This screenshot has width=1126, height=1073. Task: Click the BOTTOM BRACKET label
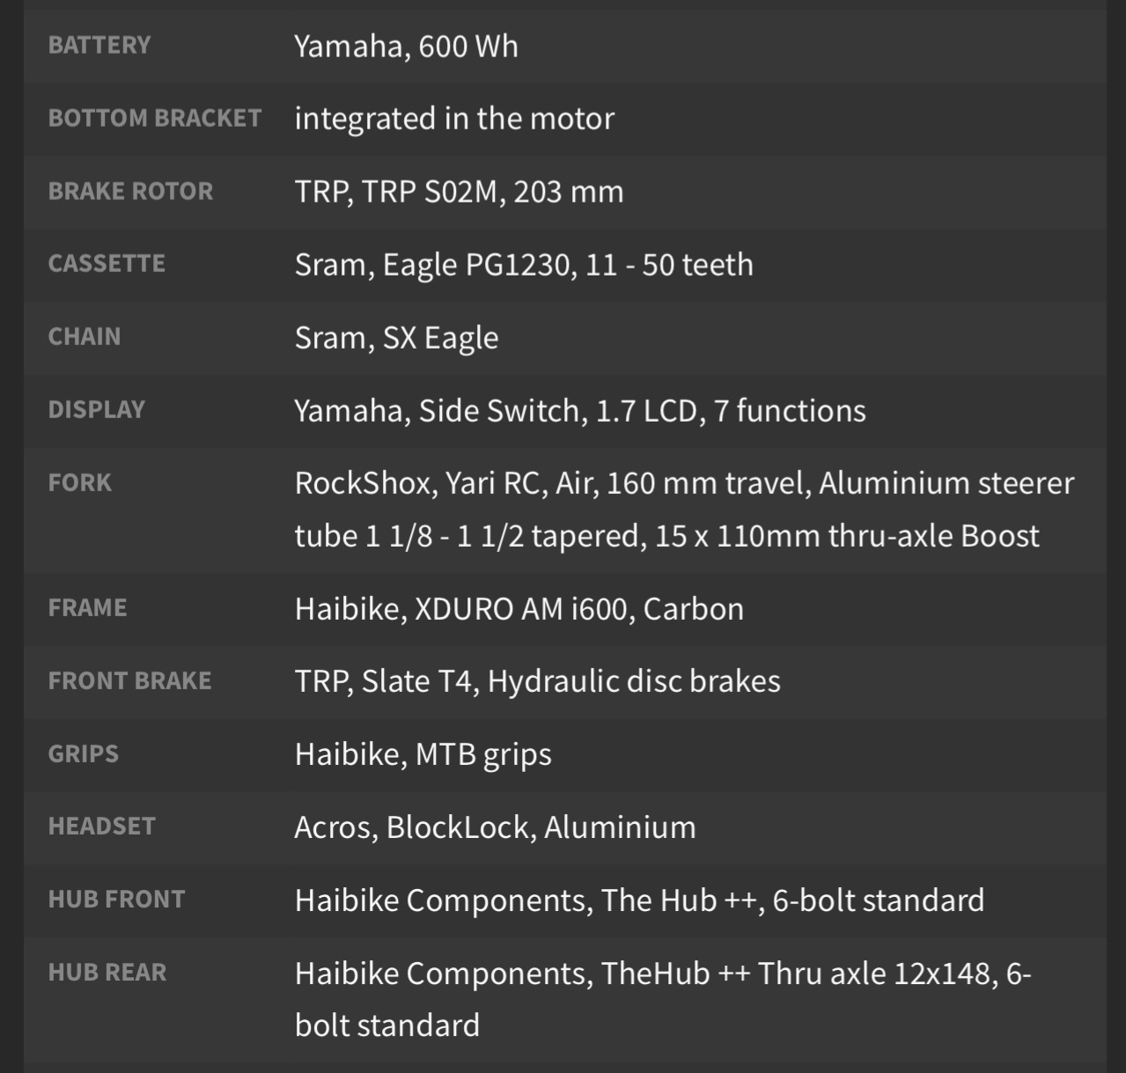154,118
